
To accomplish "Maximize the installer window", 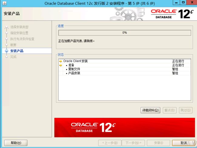I will tap(183, 2).
